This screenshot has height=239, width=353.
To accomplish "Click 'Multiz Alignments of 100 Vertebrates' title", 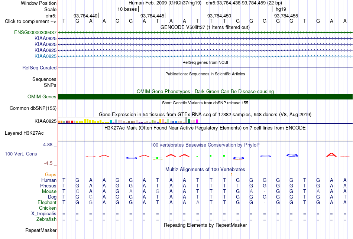I will [x=205, y=170].
